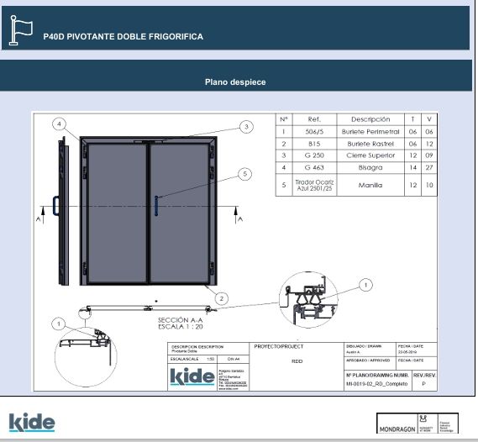Click the blue handle on the door front view
478x442 pixels.
(156, 206)
